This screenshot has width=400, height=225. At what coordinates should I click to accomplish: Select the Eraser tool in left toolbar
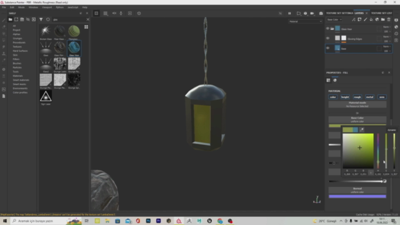[x=4, y=27]
